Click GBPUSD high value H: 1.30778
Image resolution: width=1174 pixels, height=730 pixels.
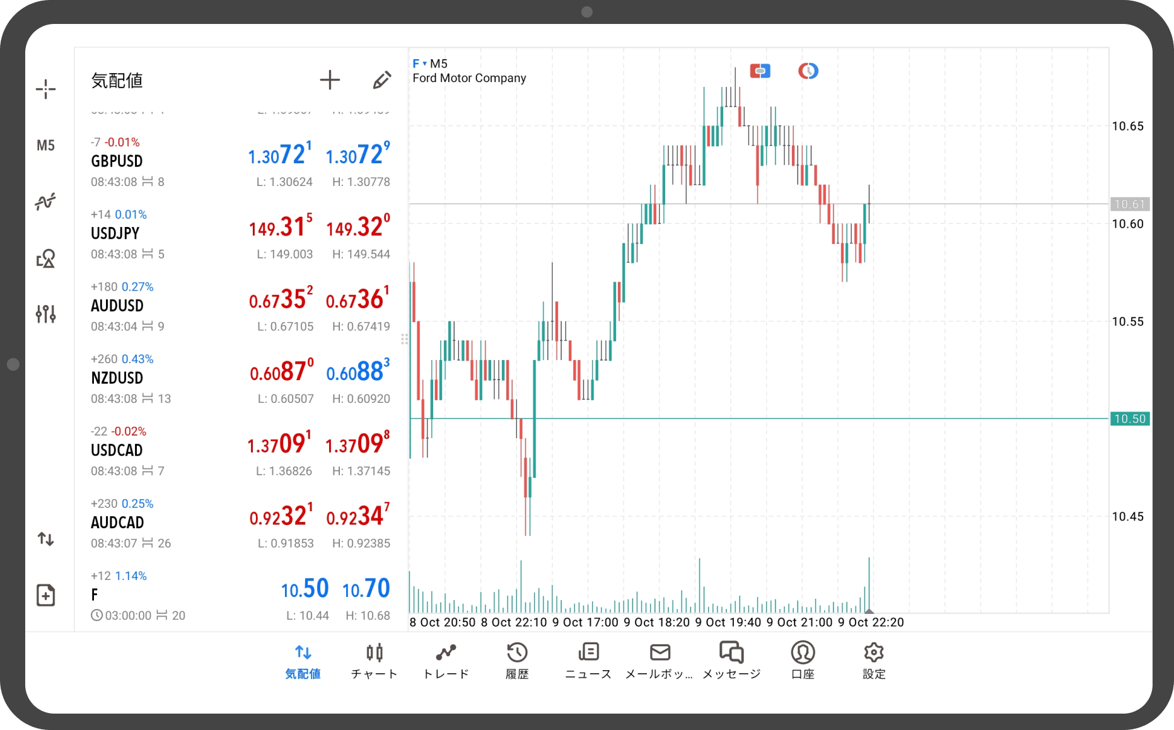point(361,182)
